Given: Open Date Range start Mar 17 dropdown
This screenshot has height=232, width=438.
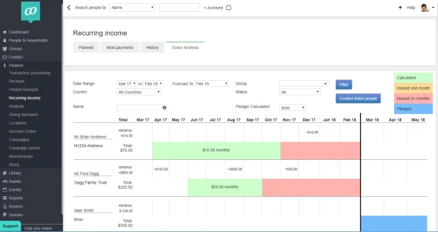Looking at the screenshot, I should tap(127, 83).
